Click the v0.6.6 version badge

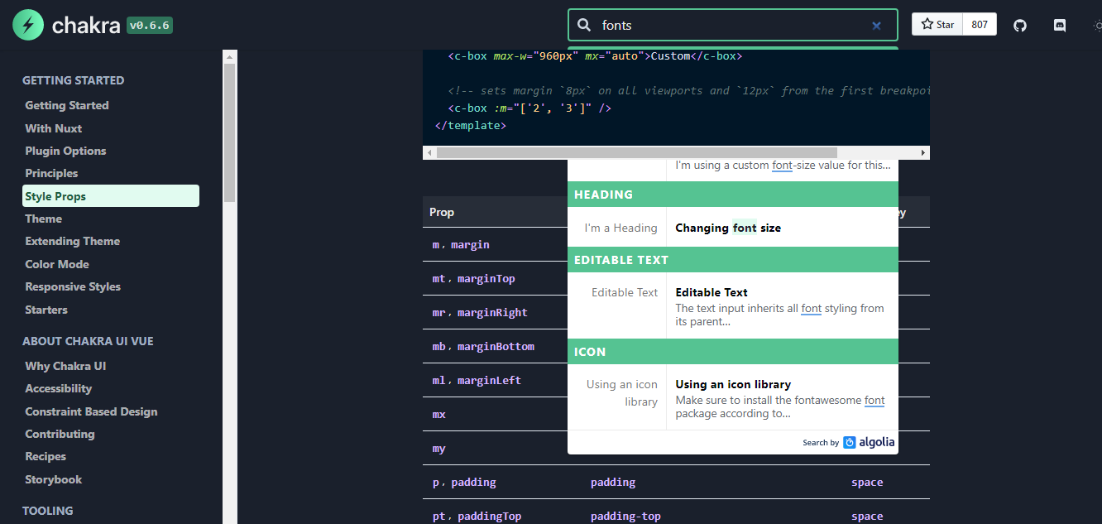click(x=150, y=26)
